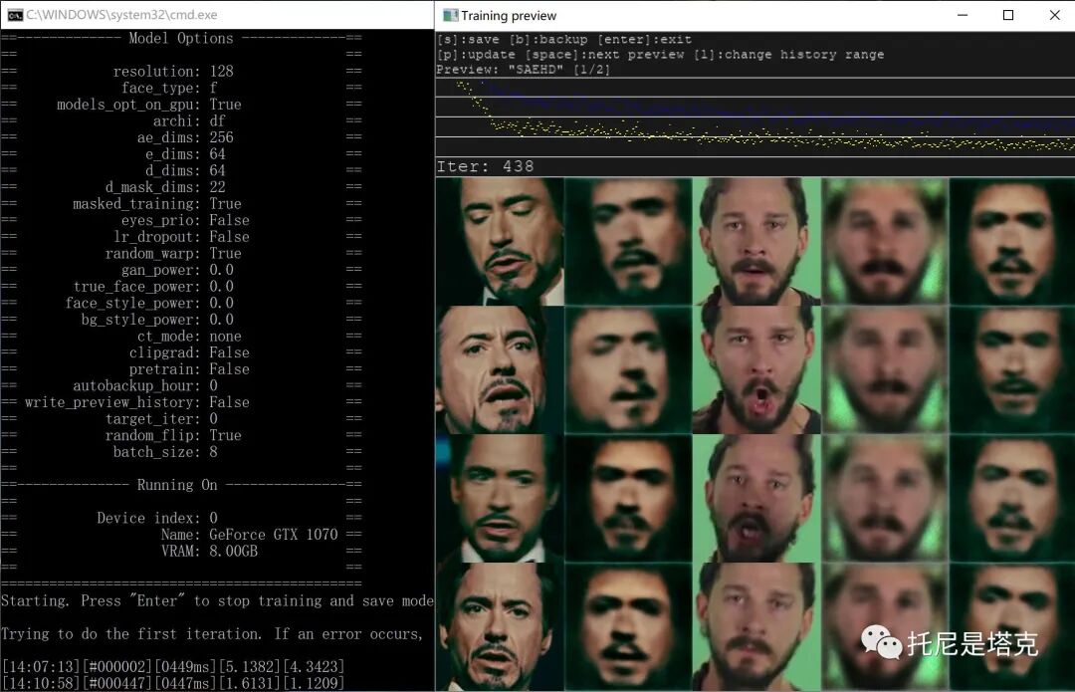Click the first-row green-background bearded face
Screen dimensions: 1075x692
(756, 241)
